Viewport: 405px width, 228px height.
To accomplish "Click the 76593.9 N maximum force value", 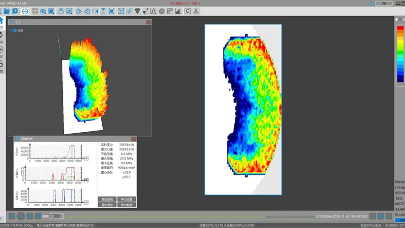I will click(126, 149).
